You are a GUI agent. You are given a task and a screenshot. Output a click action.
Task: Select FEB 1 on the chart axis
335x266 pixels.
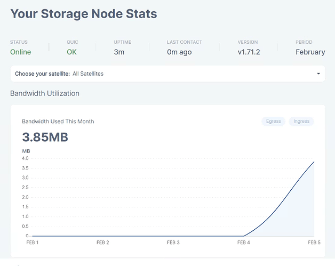click(x=33, y=243)
